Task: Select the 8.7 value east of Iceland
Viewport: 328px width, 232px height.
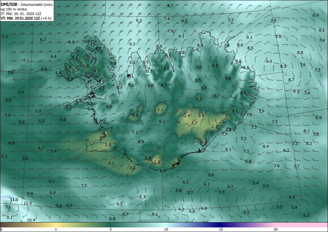Action: 291,80
